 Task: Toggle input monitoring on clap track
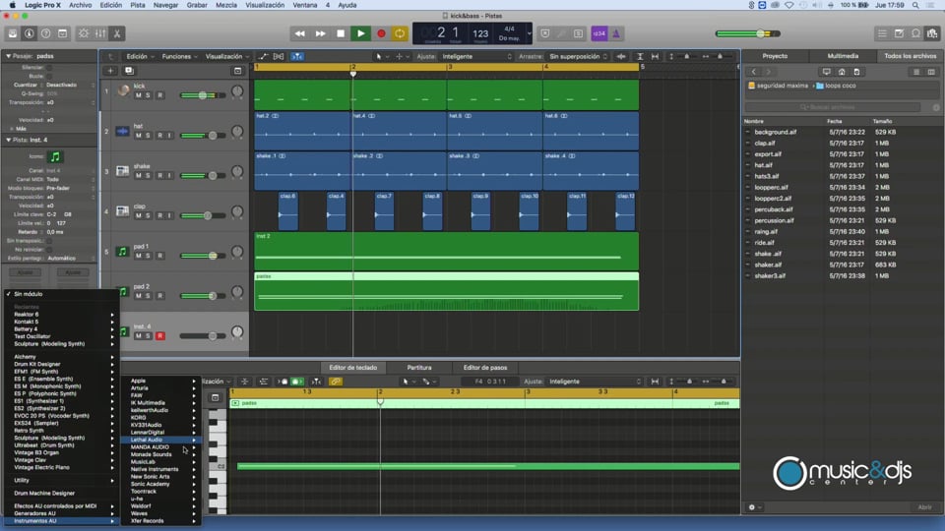pos(169,215)
